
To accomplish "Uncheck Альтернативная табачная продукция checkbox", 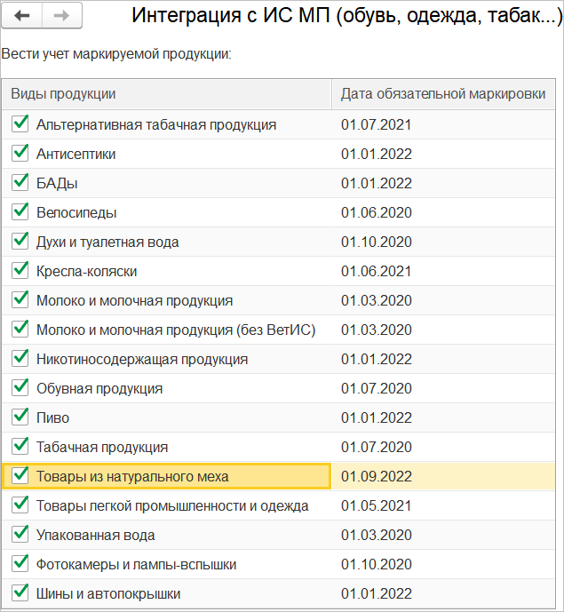I will [x=20, y=124].
